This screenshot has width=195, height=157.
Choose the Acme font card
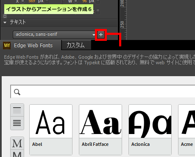point(187,130)
